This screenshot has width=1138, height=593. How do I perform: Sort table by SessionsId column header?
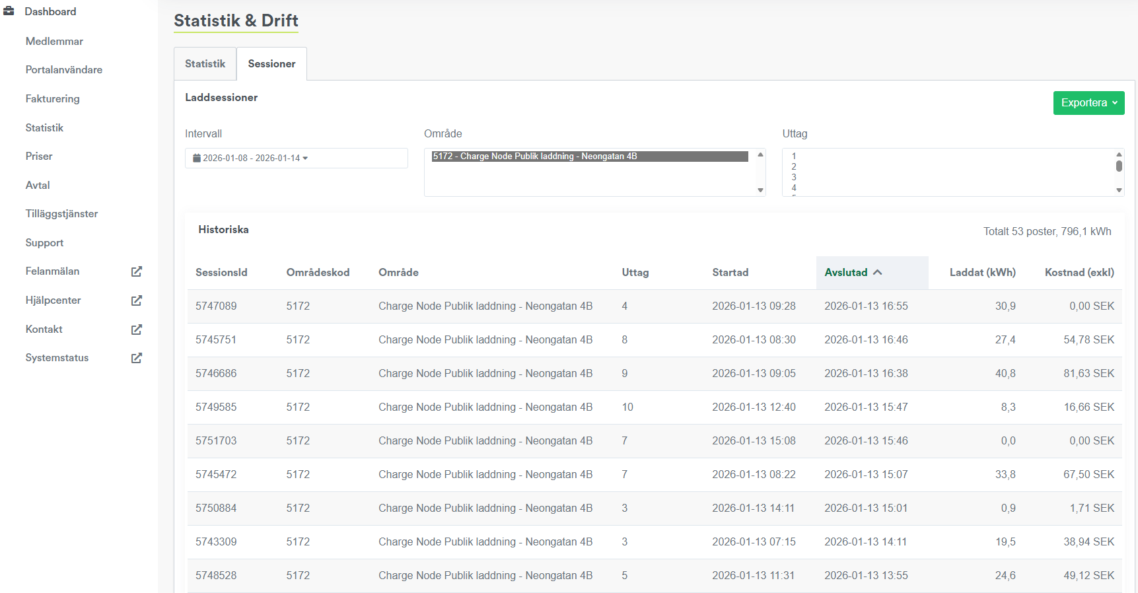(221, 273)
